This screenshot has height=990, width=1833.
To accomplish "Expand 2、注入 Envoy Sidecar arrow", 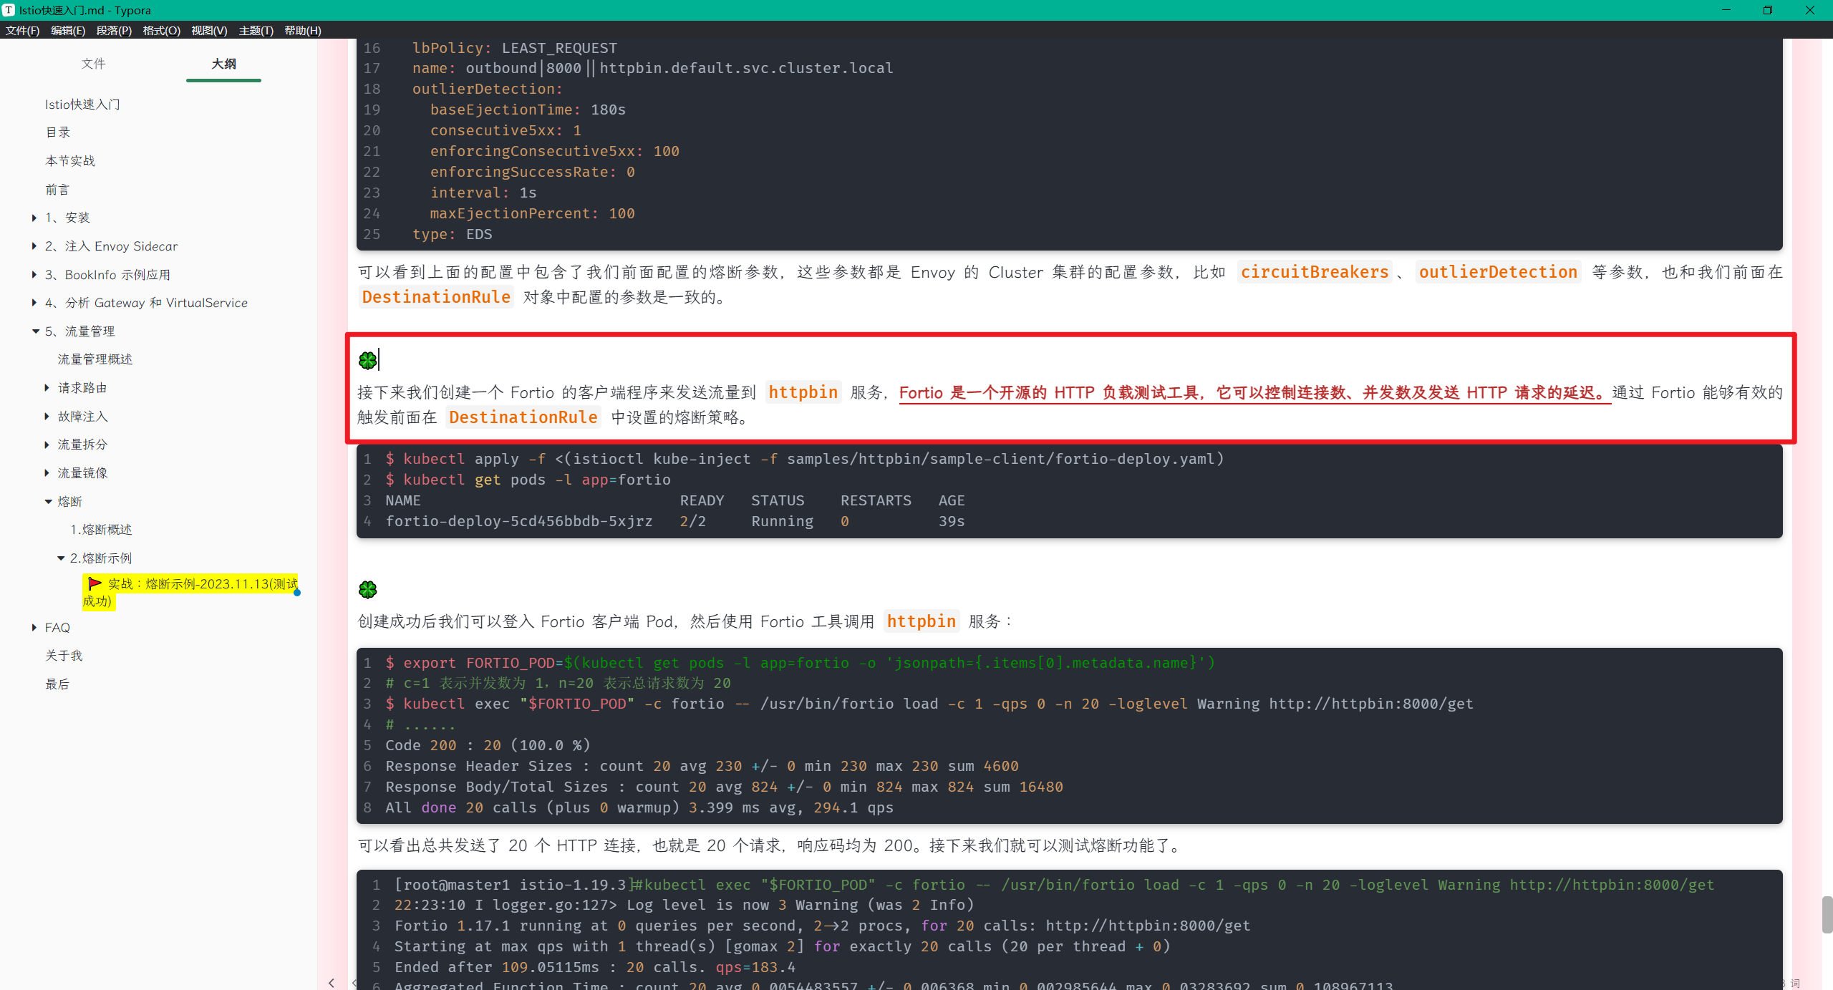I will [x=34, y=246].
